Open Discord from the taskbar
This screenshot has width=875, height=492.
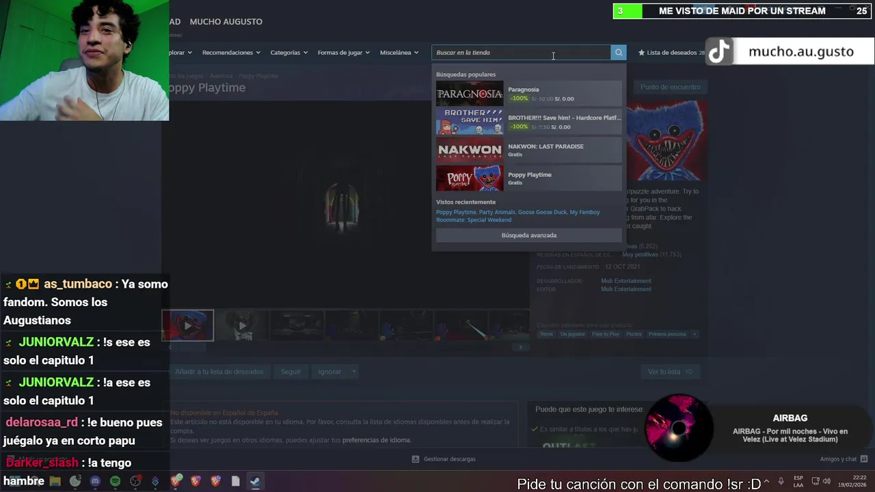coord(95,481)
